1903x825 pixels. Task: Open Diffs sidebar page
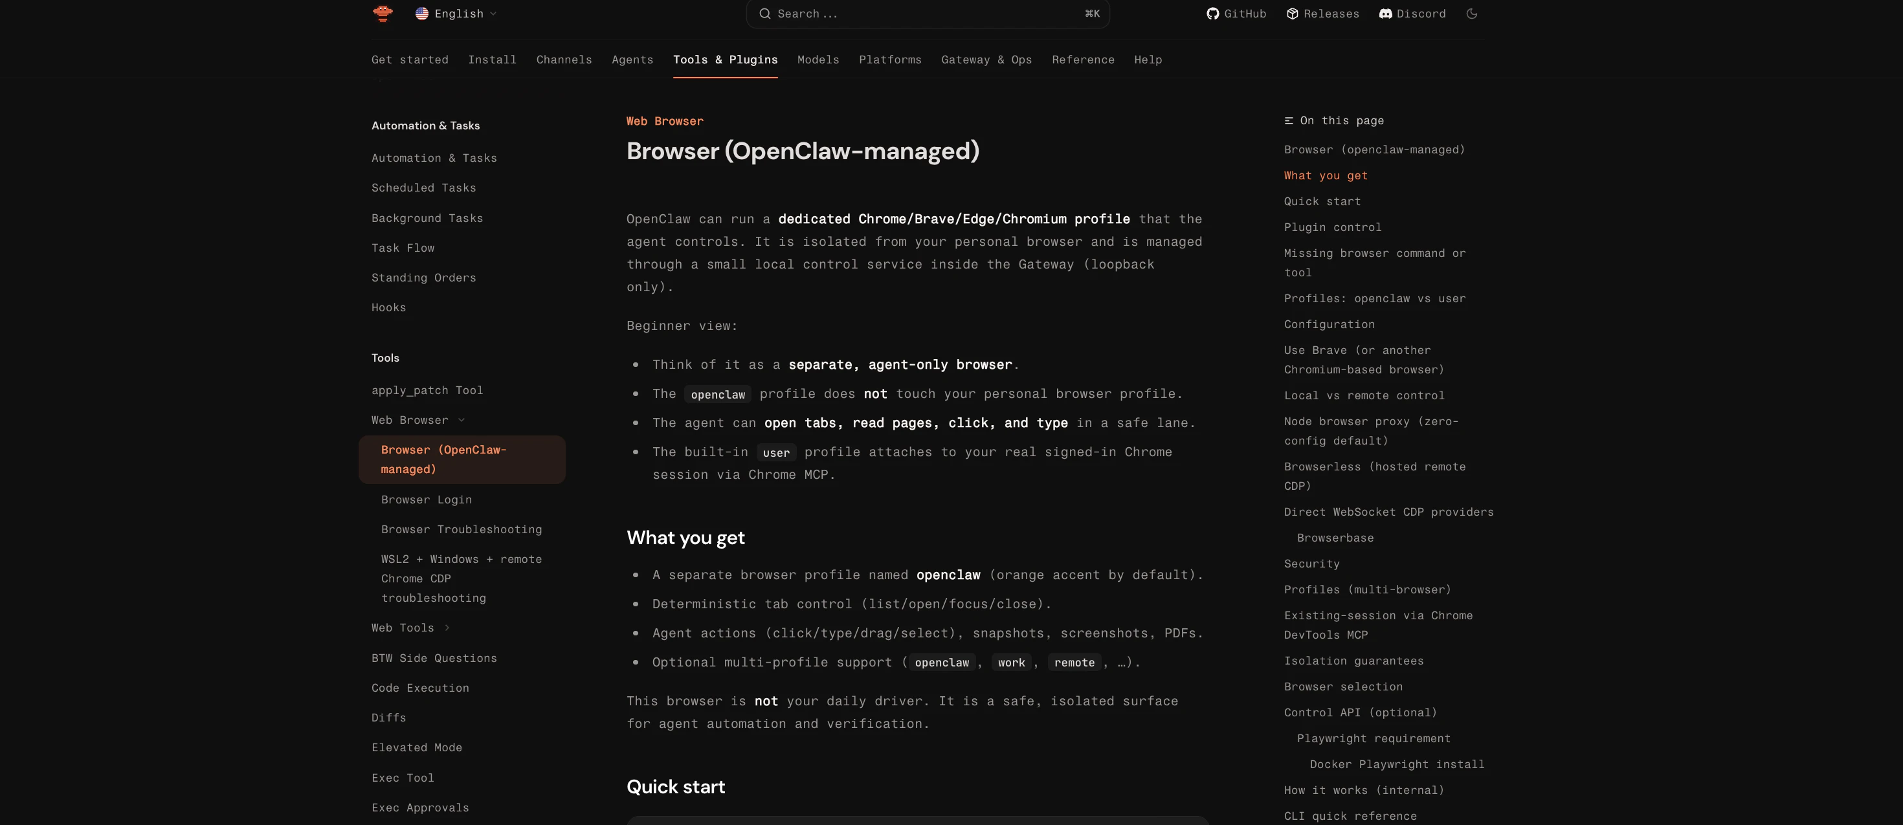(388, 718)
